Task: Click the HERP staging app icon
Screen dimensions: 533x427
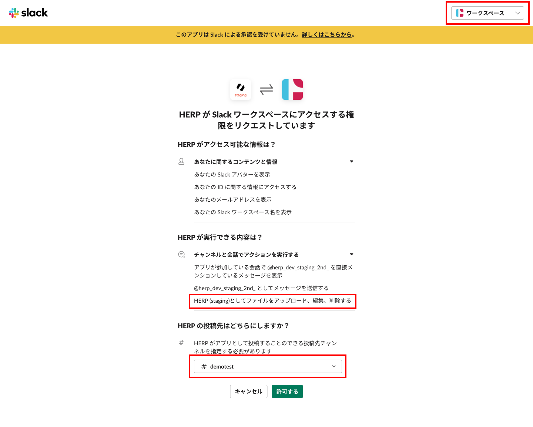Action: point(241,90)
